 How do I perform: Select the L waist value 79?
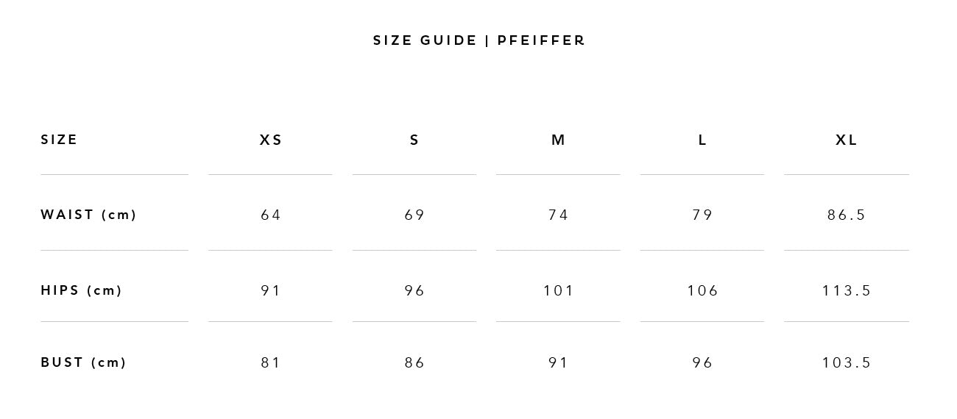click(x=702, y=215)
